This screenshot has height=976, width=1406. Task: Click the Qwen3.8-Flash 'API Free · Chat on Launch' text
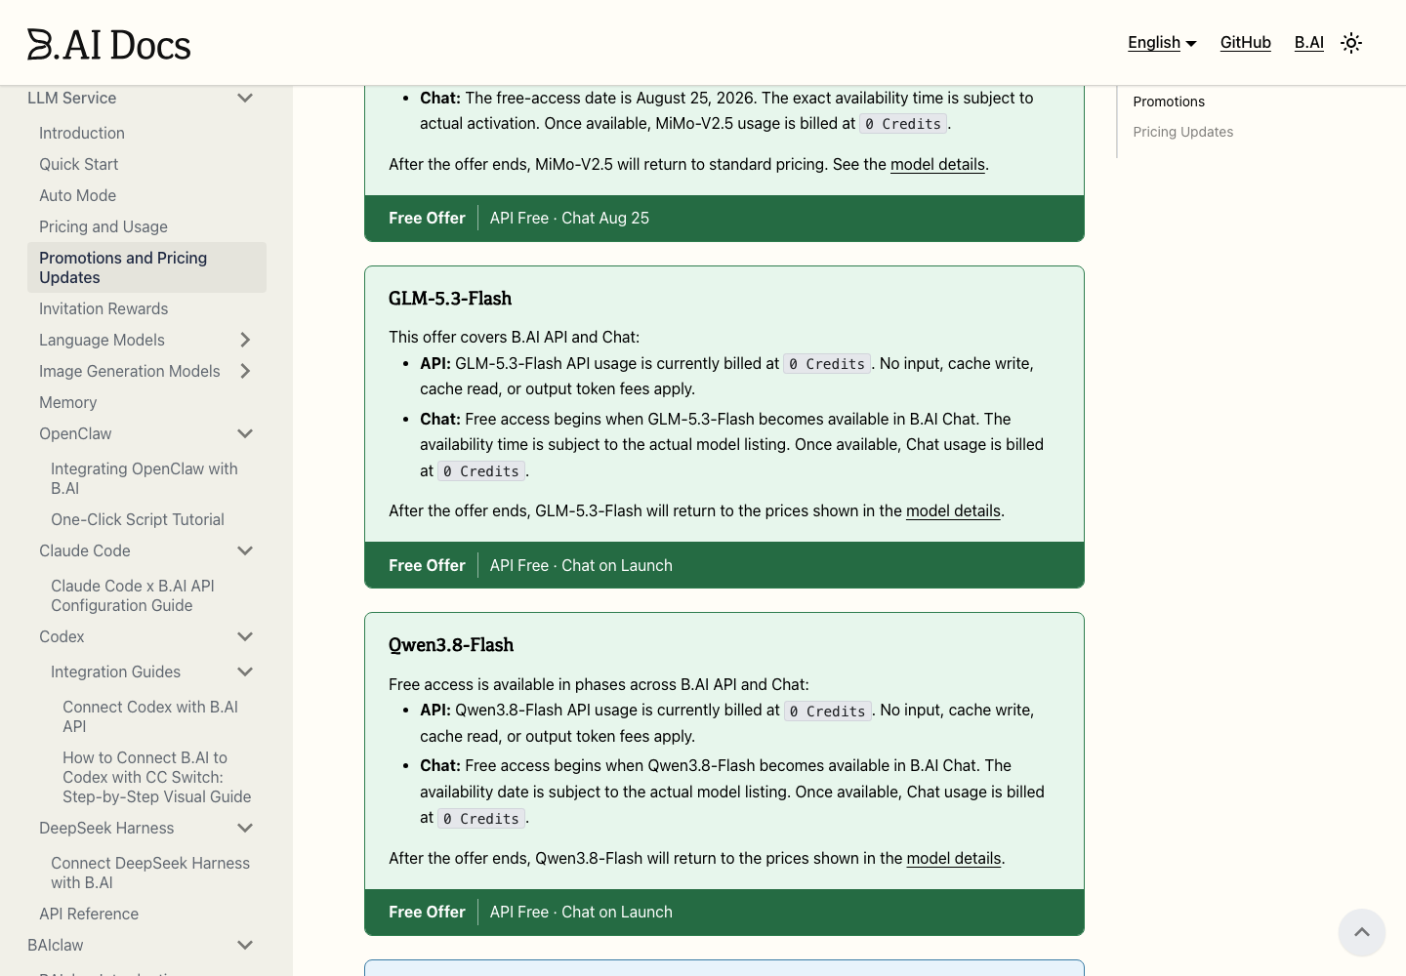pos(581,912)
